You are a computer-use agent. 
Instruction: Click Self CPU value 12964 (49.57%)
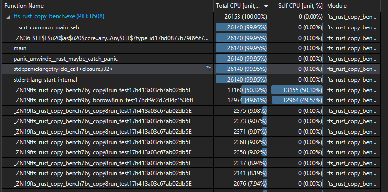303,100
